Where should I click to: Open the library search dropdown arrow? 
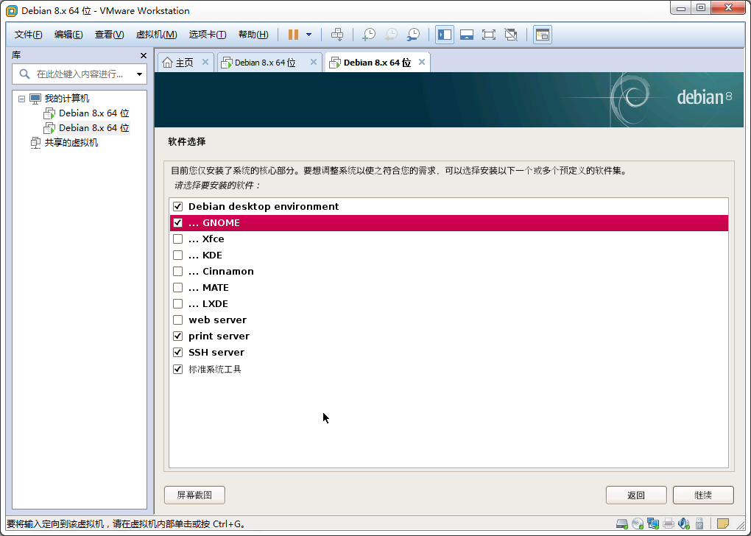coord(139,74)
